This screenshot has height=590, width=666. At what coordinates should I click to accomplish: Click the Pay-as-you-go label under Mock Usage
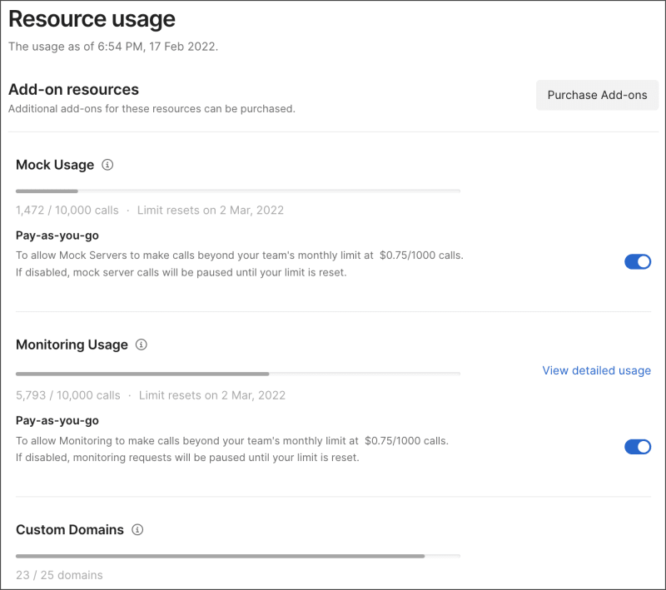click(57, 236)
